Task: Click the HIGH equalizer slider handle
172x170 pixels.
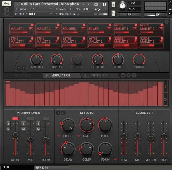Action: coord(164,136)
